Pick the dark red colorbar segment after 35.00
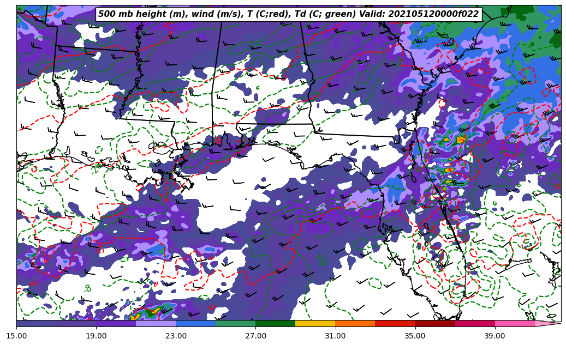The height and width of the screenshot is (345, 566). tap(434, 323)
